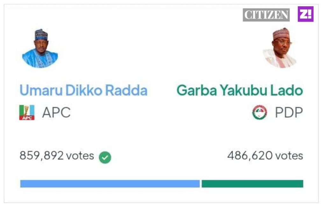
Task: Click the PDP umbrella party logo
Action: [x=259, y=113]
